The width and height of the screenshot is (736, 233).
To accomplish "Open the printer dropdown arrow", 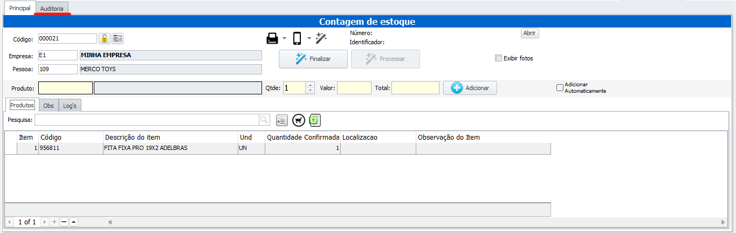I will [x=284, y=38].
